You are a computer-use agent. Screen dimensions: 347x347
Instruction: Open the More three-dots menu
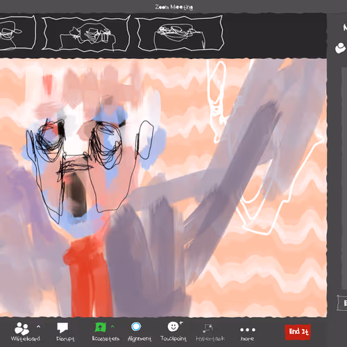(x=248, y=330)
